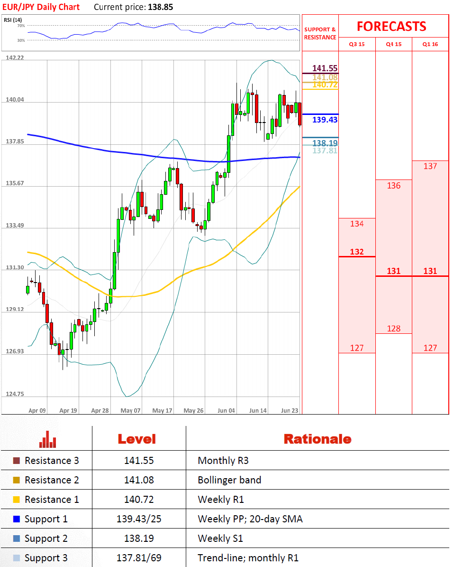The height and width of the screenshot is (567, 454).
Task: Click the Jun 23 date axis label
Action: coord(290,410)
